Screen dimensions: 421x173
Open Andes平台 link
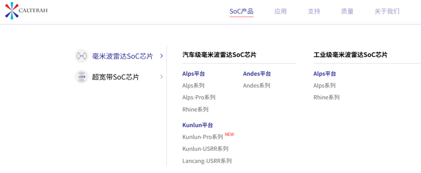click(257, 74)
